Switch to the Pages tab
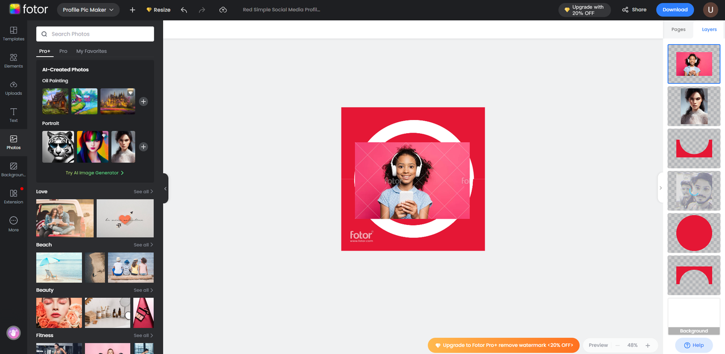725x354 pixels. click(679, 29)
